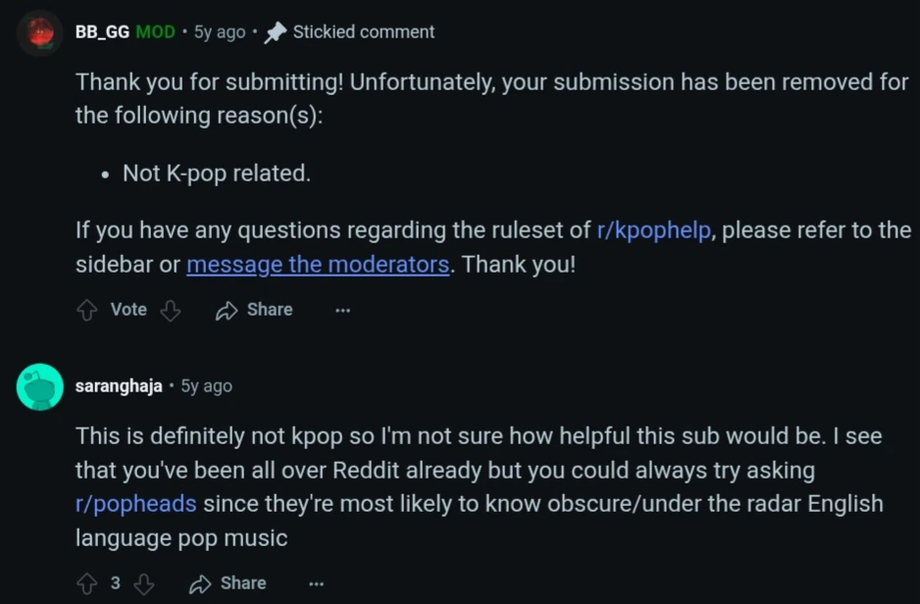This screenshot has height=604, width=920.
Task: Open more options on saranghaja's comment
Action: 316,583
